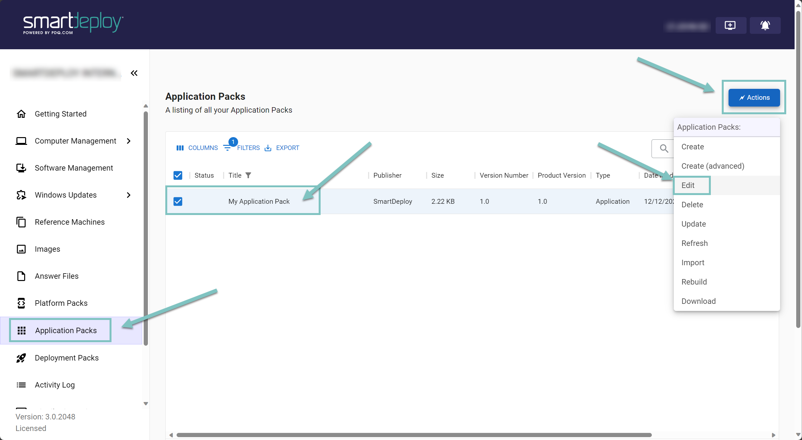This screenshot has width=802, height=440.
Task: Click the Title column filter icon
Action: point(248,175)
